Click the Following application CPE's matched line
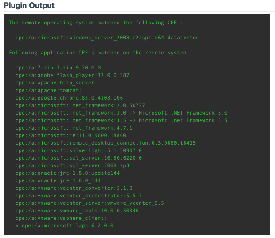Viewport: 275px width, 238px height. click(101, 53)
